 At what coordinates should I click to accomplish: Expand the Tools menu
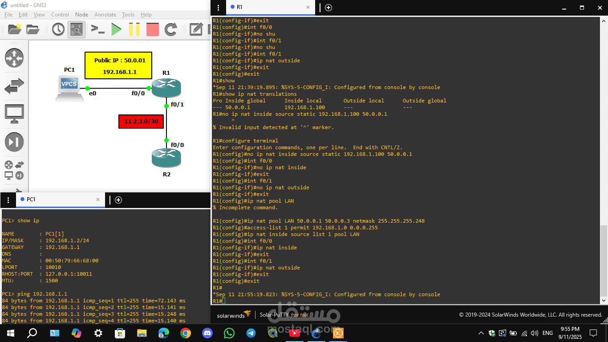(x=128, y=14)
